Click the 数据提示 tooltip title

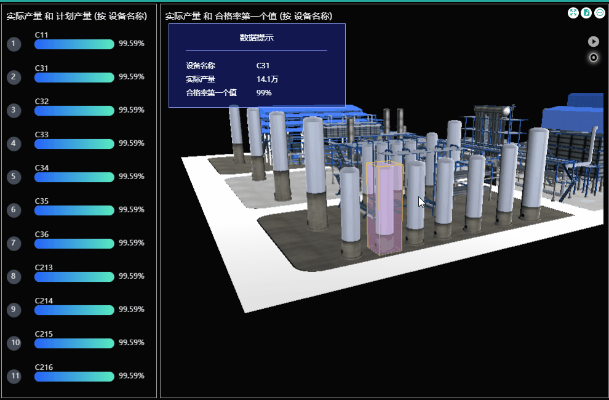coord(257,38)
